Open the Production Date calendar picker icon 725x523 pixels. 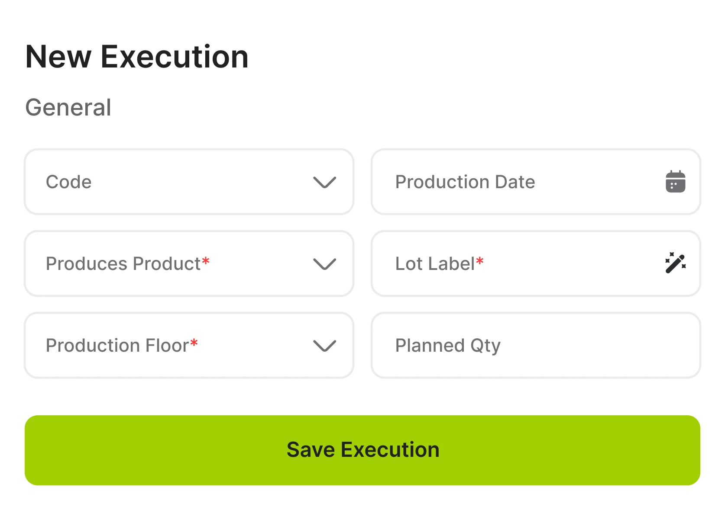coord(675,182)
